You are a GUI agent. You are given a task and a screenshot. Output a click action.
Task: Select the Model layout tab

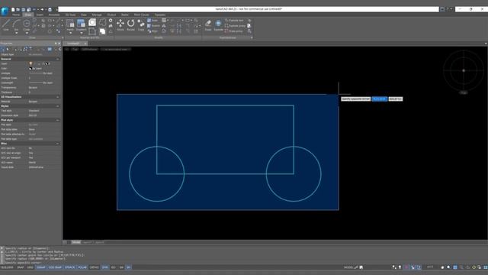pyautogui.click(x=76, y=242)
